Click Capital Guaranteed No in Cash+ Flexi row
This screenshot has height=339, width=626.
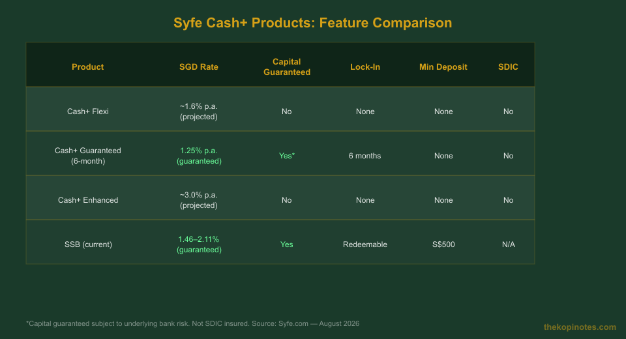[287, 111]
